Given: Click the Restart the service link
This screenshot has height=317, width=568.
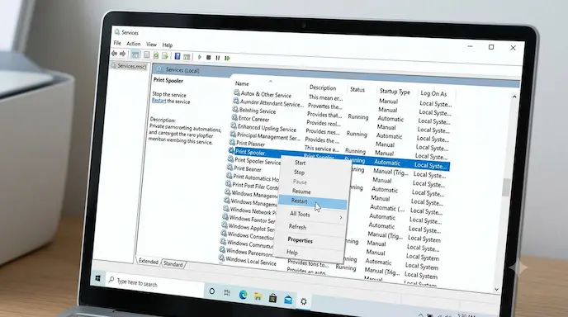Looking at the screenshot, I should tap(159, 101).
